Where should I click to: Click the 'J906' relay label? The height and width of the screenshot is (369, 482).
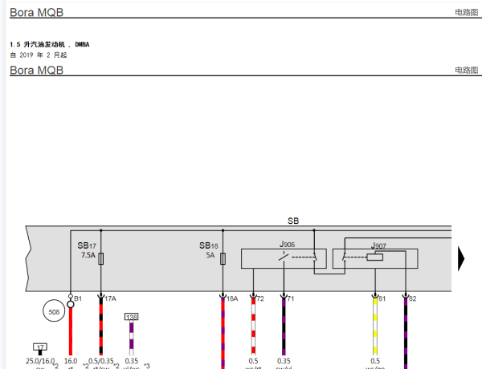click(287, 244)
